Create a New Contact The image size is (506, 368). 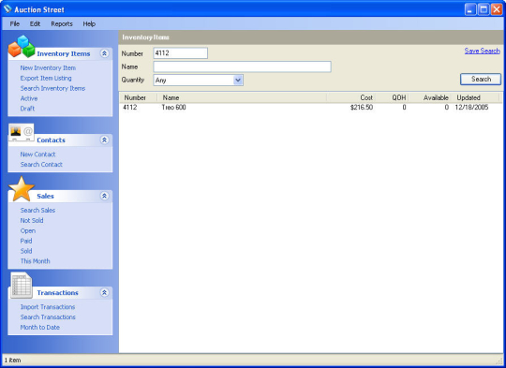pyautogui.click(x=37, y=155)
